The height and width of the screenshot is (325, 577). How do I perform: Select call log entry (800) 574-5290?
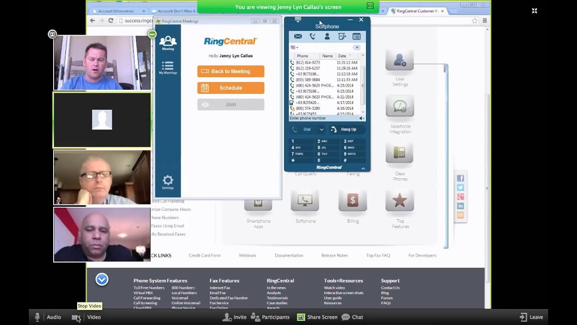pos(325,108)
